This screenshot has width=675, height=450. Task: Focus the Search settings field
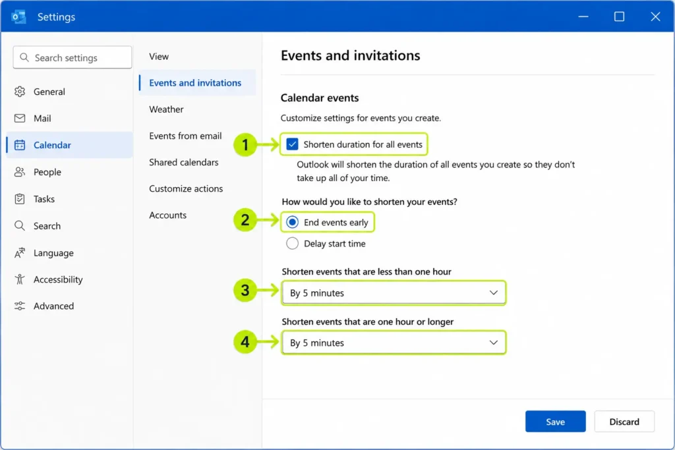pyautogui.click(x=73, y=57)
